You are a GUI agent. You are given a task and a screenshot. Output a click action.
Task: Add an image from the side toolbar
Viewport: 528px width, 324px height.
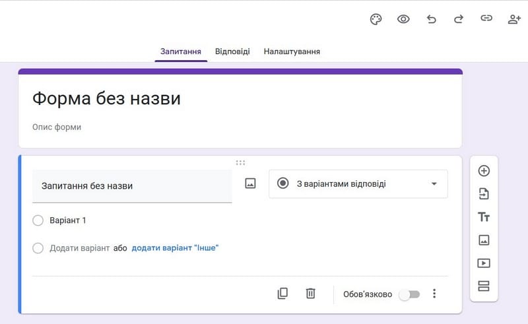pos(484,240)
